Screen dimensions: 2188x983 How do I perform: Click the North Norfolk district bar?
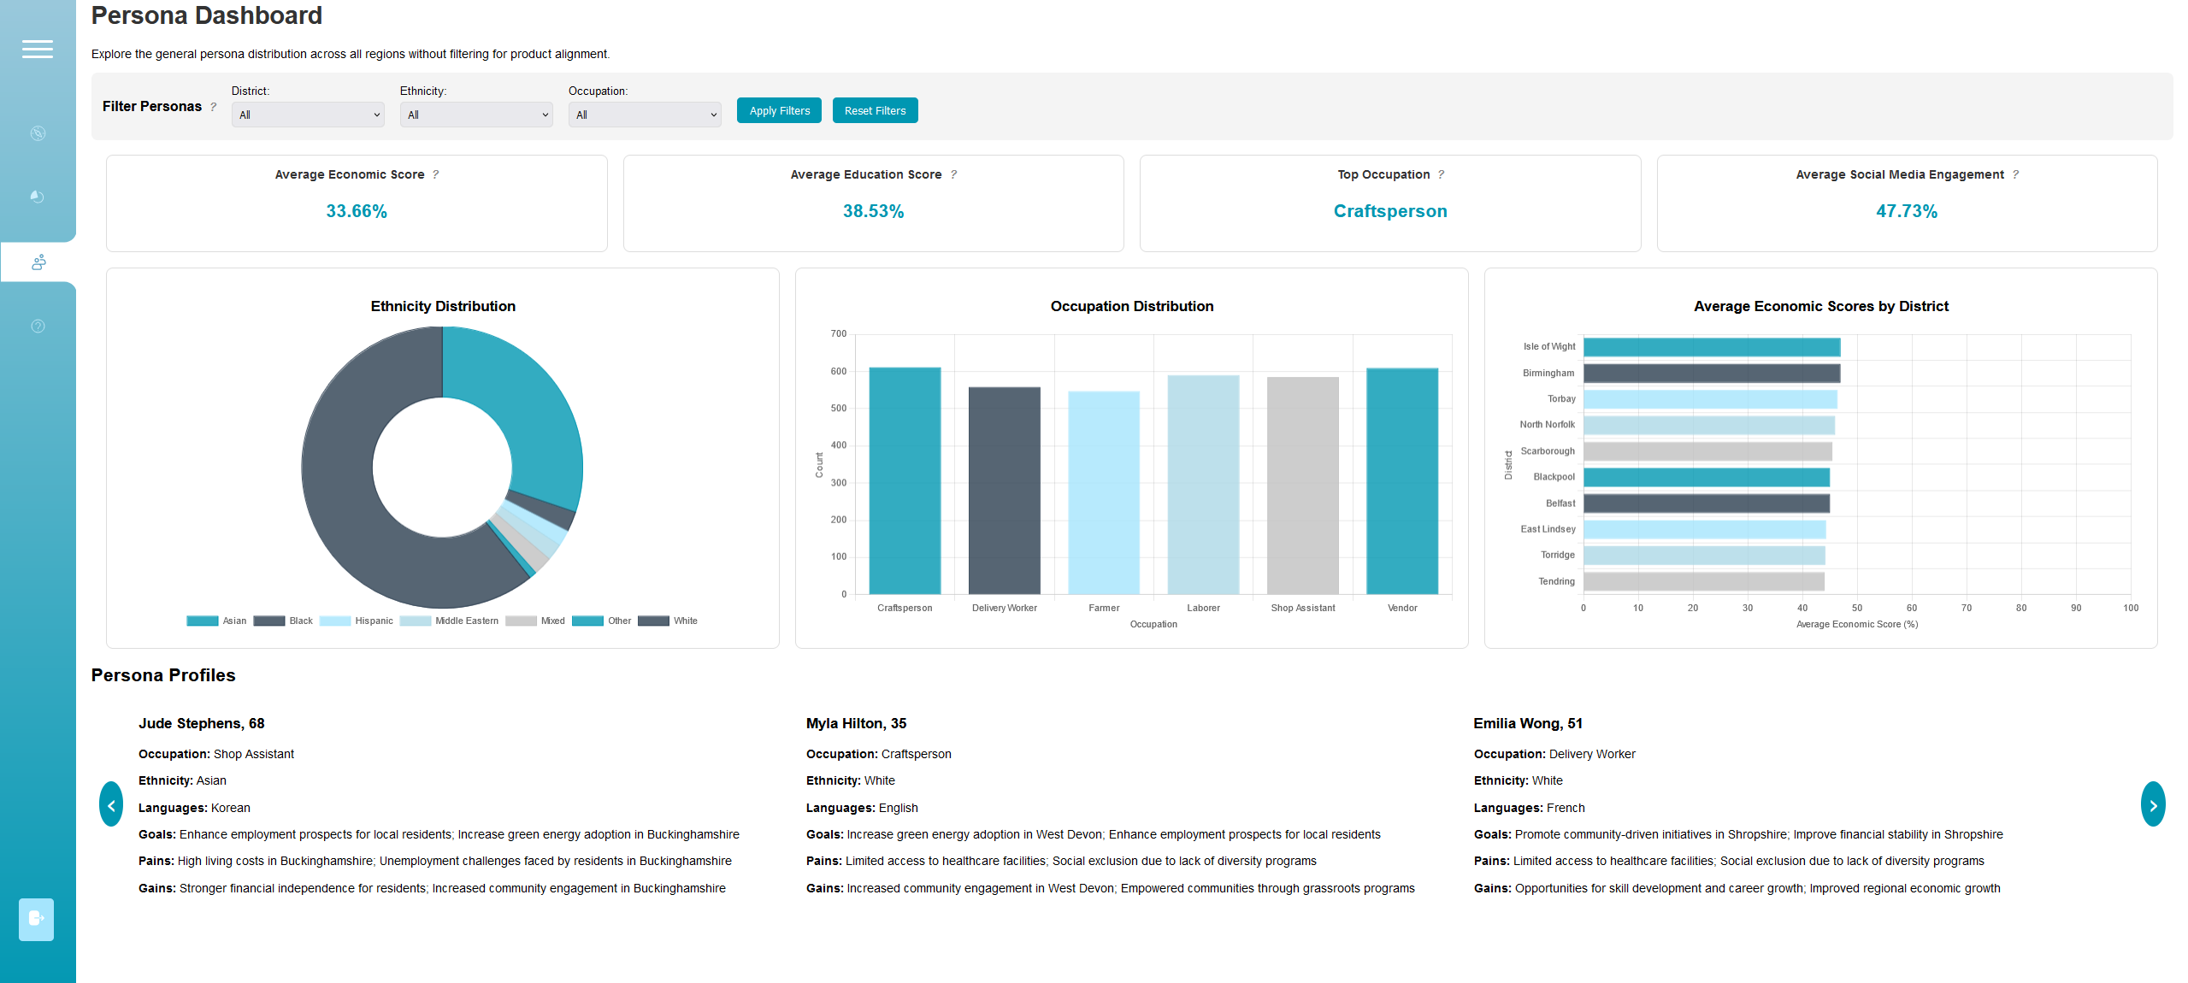point(1709,425)
